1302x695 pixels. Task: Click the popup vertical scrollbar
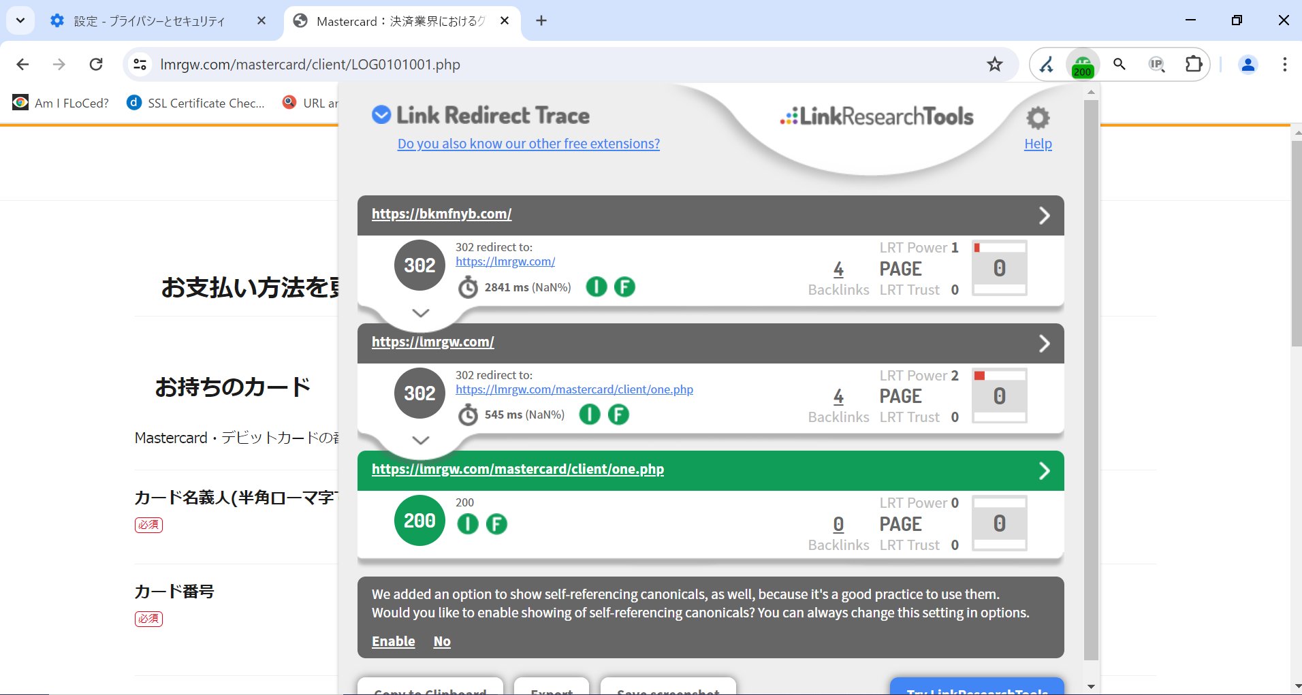(x=1091, y=380)
